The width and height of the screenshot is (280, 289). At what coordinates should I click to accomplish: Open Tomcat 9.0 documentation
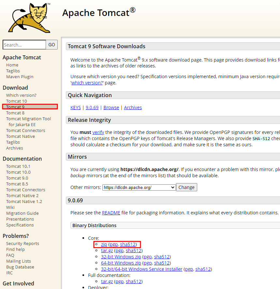click(17, 178)
